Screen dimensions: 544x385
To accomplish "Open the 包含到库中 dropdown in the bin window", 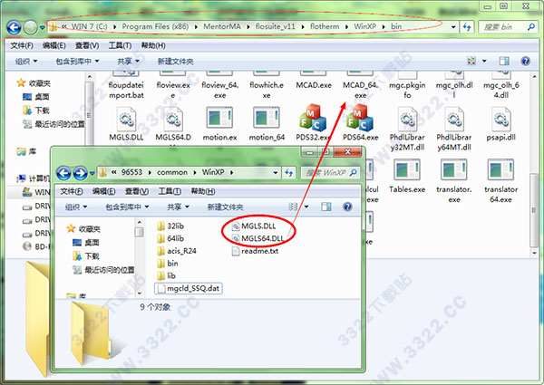I will click(x=77, y=62).
